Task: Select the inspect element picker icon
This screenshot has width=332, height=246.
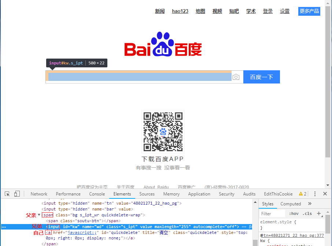Action: 7,193
